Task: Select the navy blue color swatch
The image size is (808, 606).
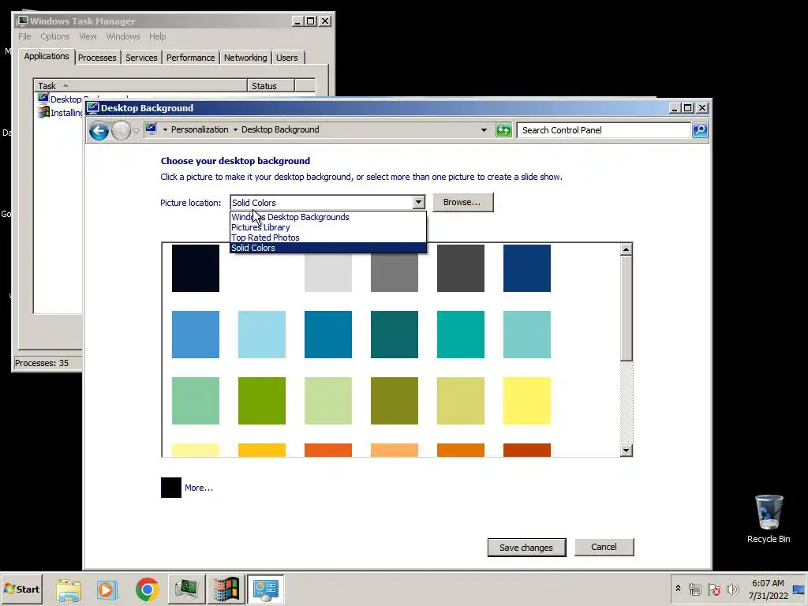Action: point(526,268)
